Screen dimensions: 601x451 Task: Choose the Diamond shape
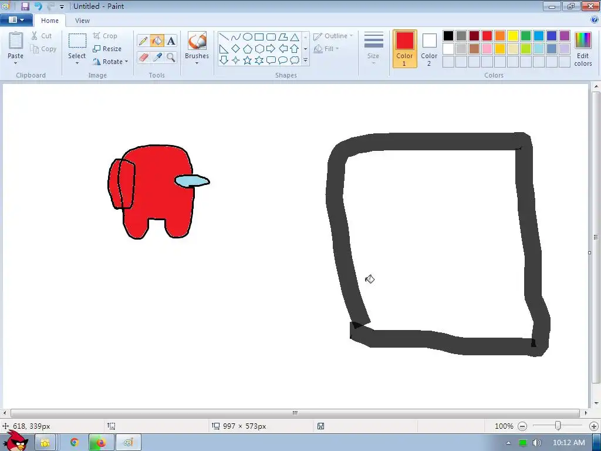point(236,49)
